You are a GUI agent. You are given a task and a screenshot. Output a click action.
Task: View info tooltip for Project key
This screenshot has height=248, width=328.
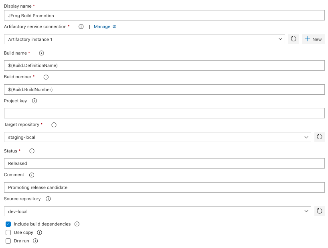[x=34, y=101]
